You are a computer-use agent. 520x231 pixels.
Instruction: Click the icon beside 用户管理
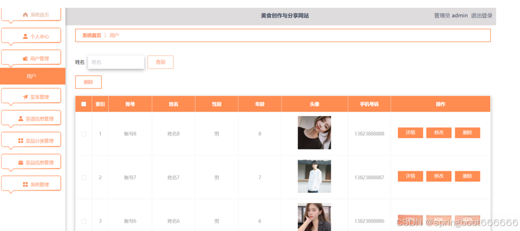point(25,58)
